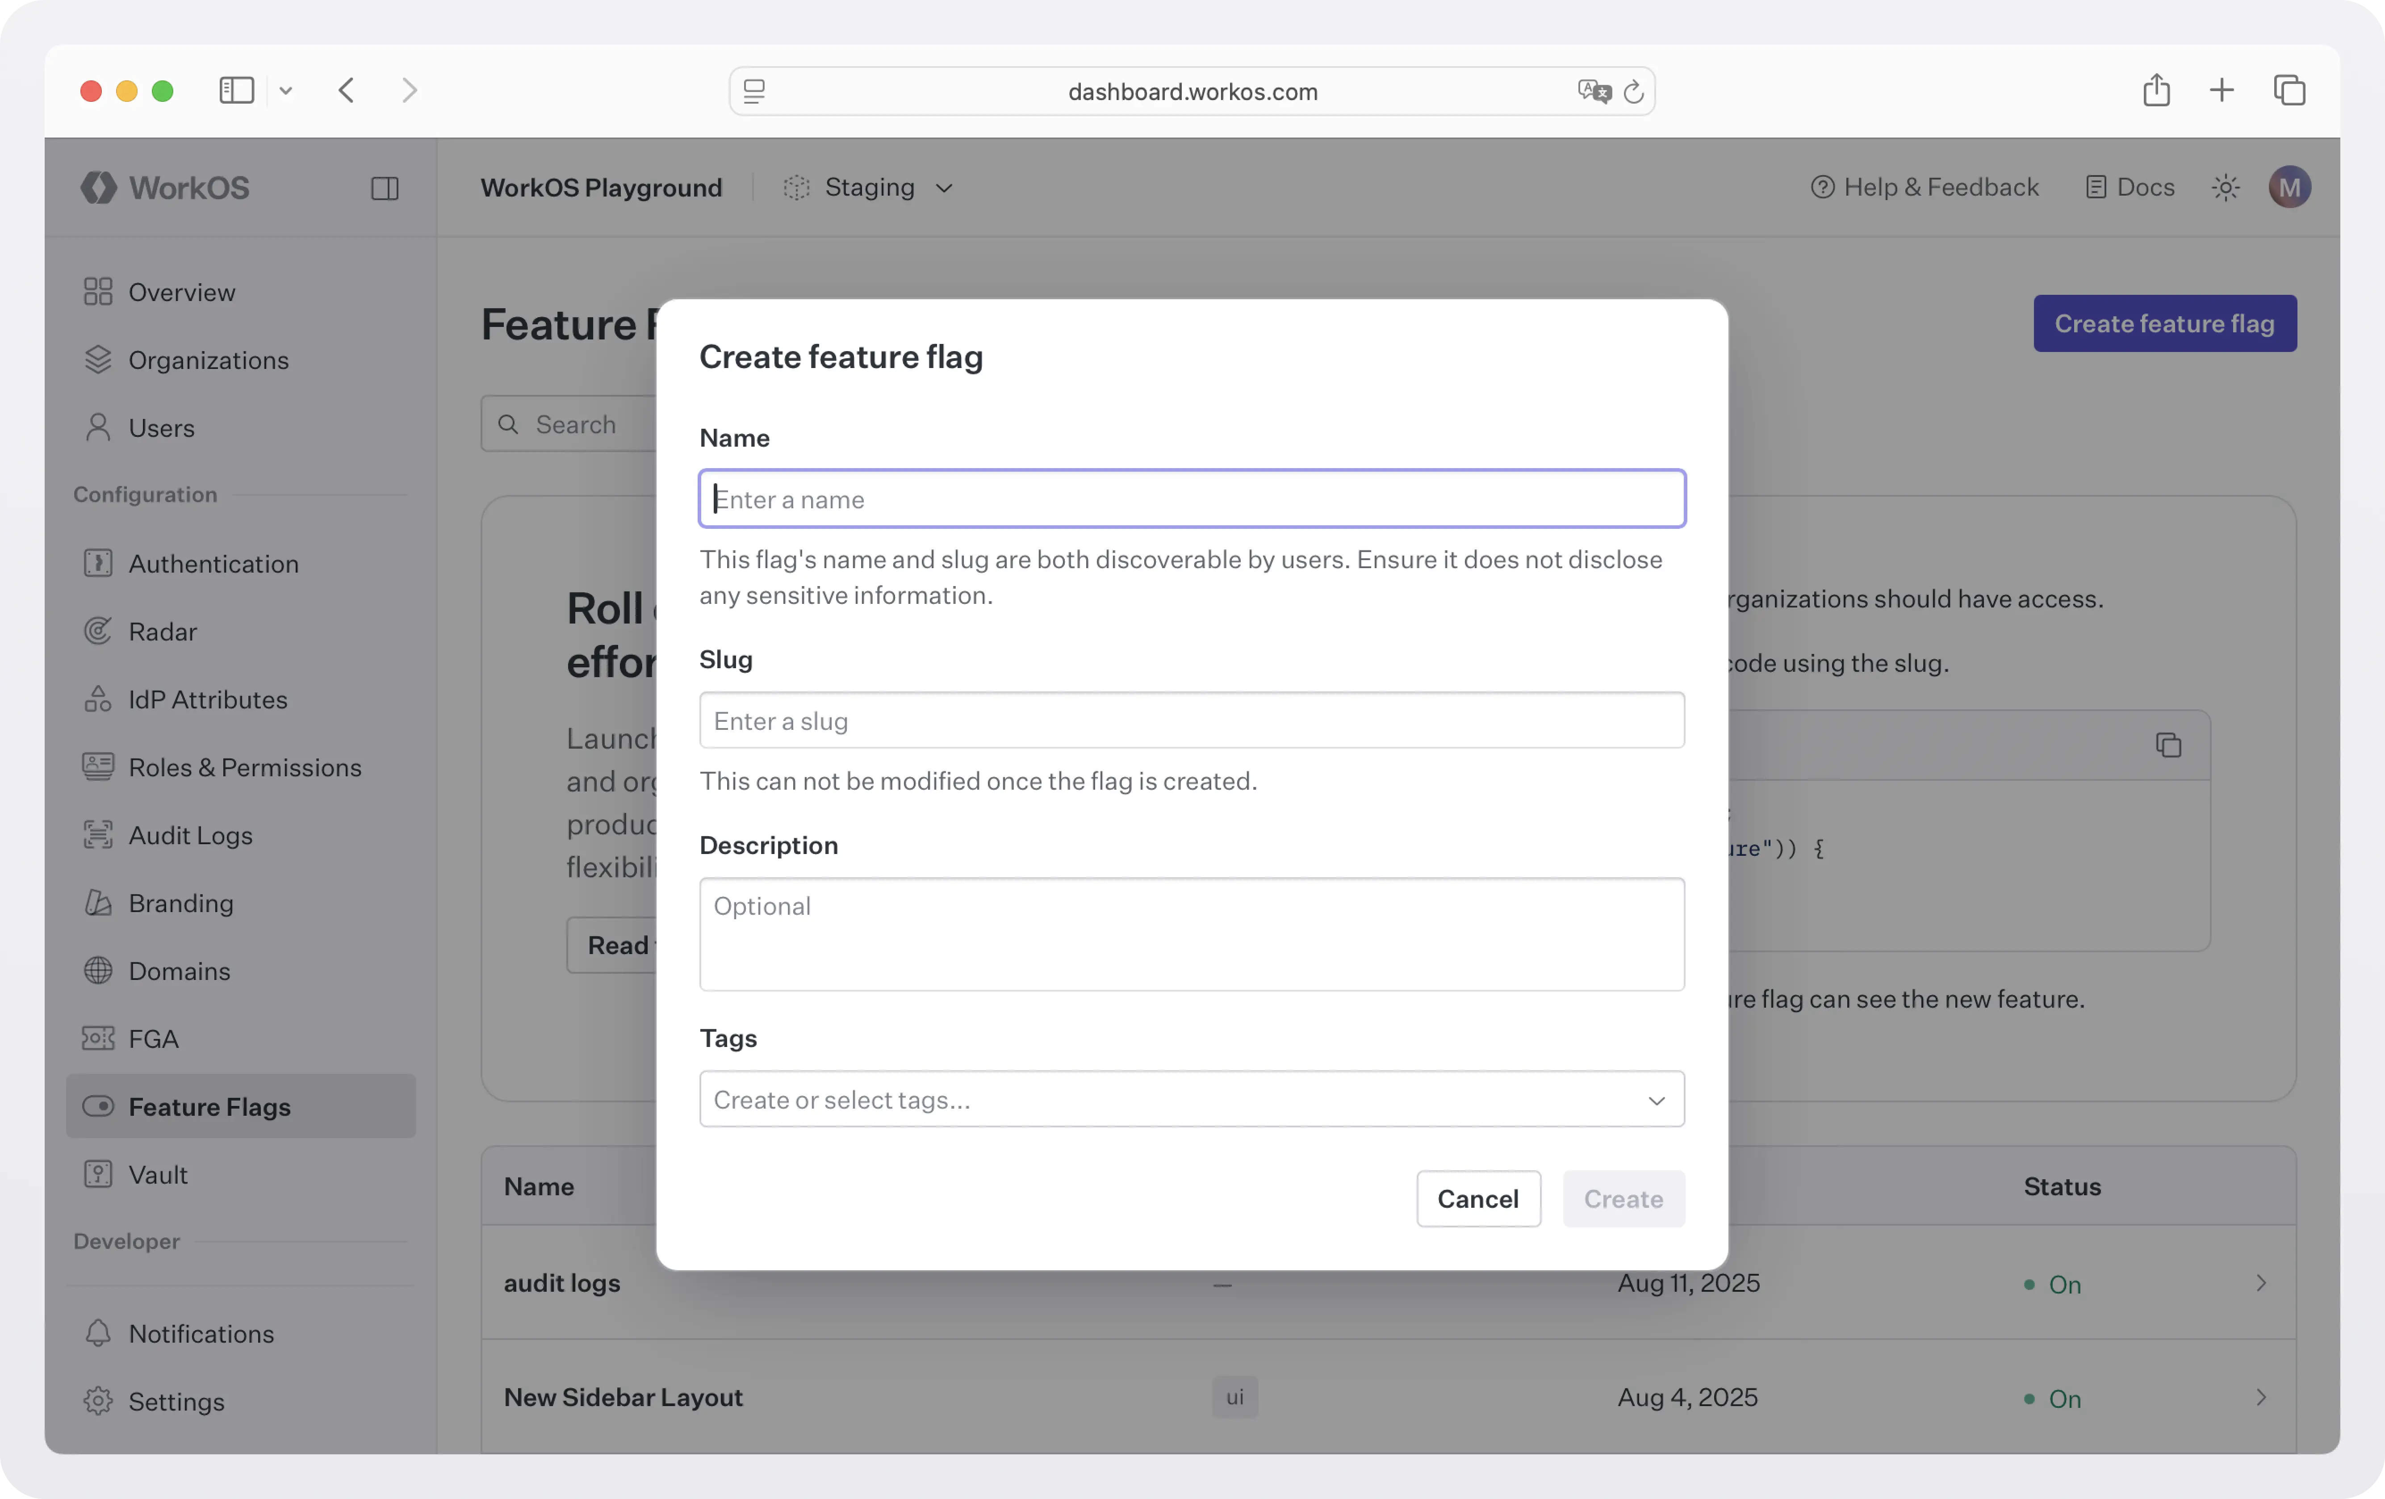Image resolution: width=2385 pixels, height=1499 pixels.
Task: Click the Users person icon
Action: 98,427
